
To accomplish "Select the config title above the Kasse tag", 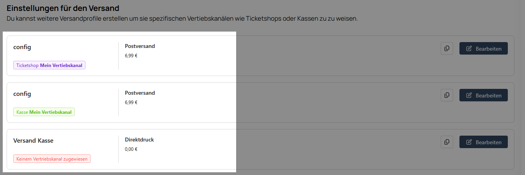I will click(x=22, y=94).
